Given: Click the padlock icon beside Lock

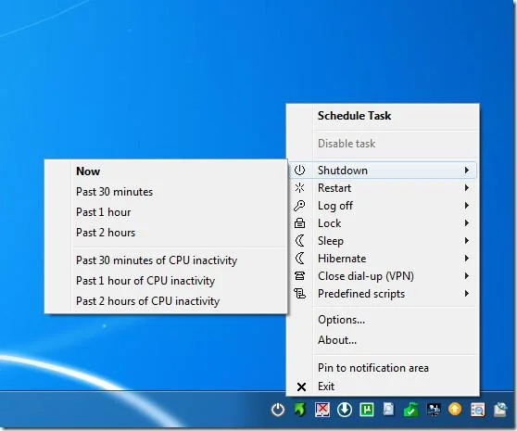Looking at the screenshot, I should tap(299, 223).
